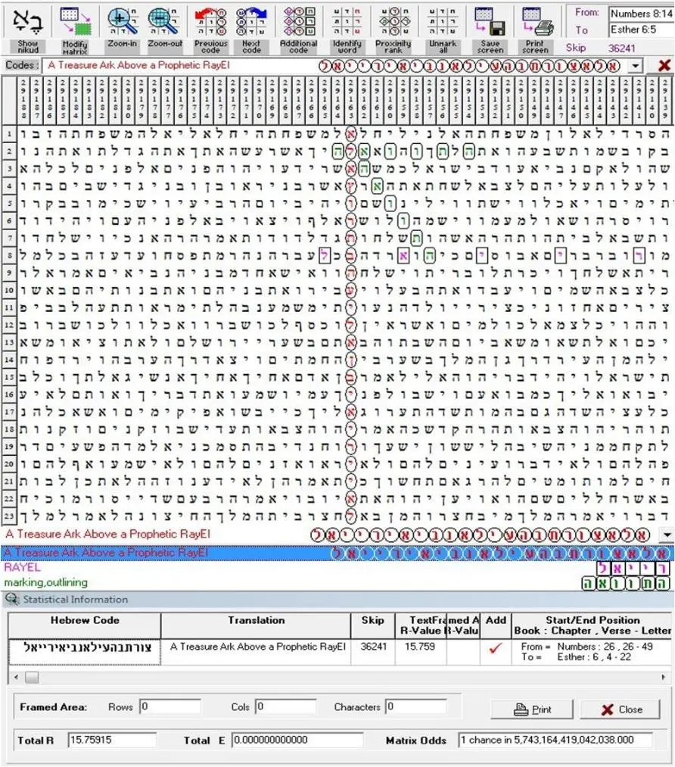The height and width of the screenshot is (767, 675).
Task: Expand the dropdown arrow below the matrix
Action: [667, 535]
